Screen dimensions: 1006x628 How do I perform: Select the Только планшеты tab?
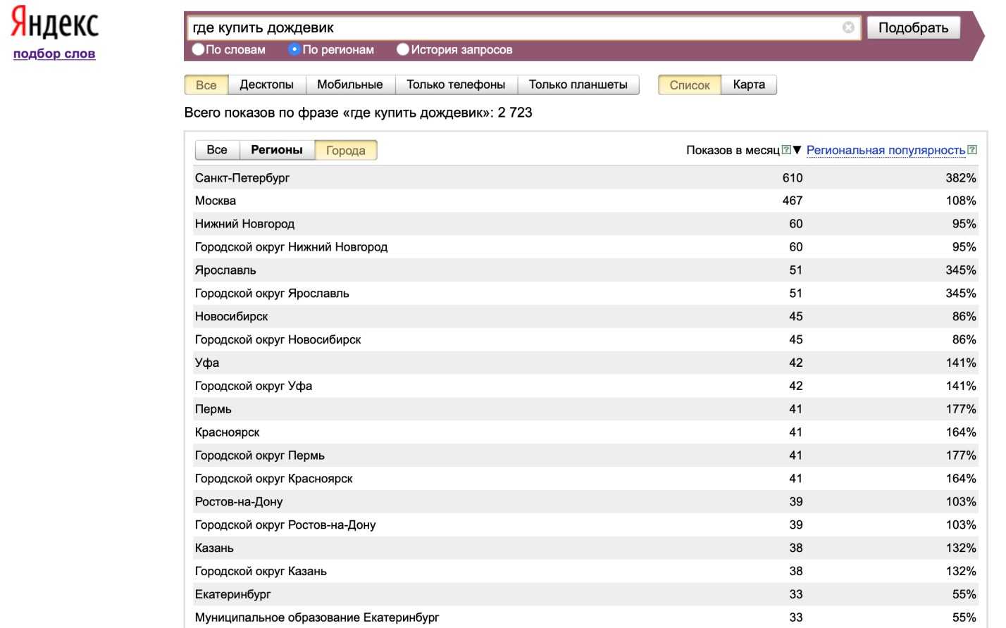tap(578, 84)
